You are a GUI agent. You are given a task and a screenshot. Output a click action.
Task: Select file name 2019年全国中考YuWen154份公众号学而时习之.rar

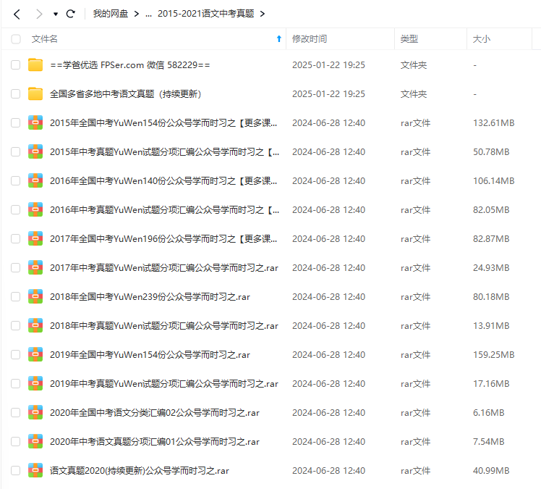click(150, 355)
